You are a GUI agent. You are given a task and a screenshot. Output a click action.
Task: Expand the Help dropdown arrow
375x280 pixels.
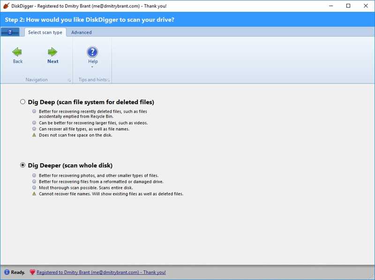(92, 67)
